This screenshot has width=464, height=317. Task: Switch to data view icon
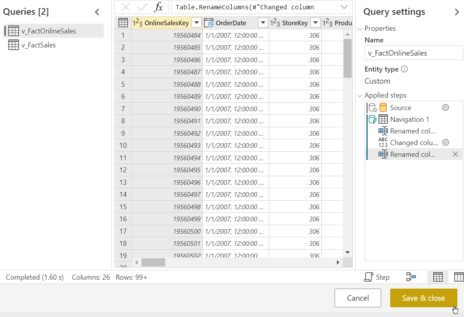[438, 277]
